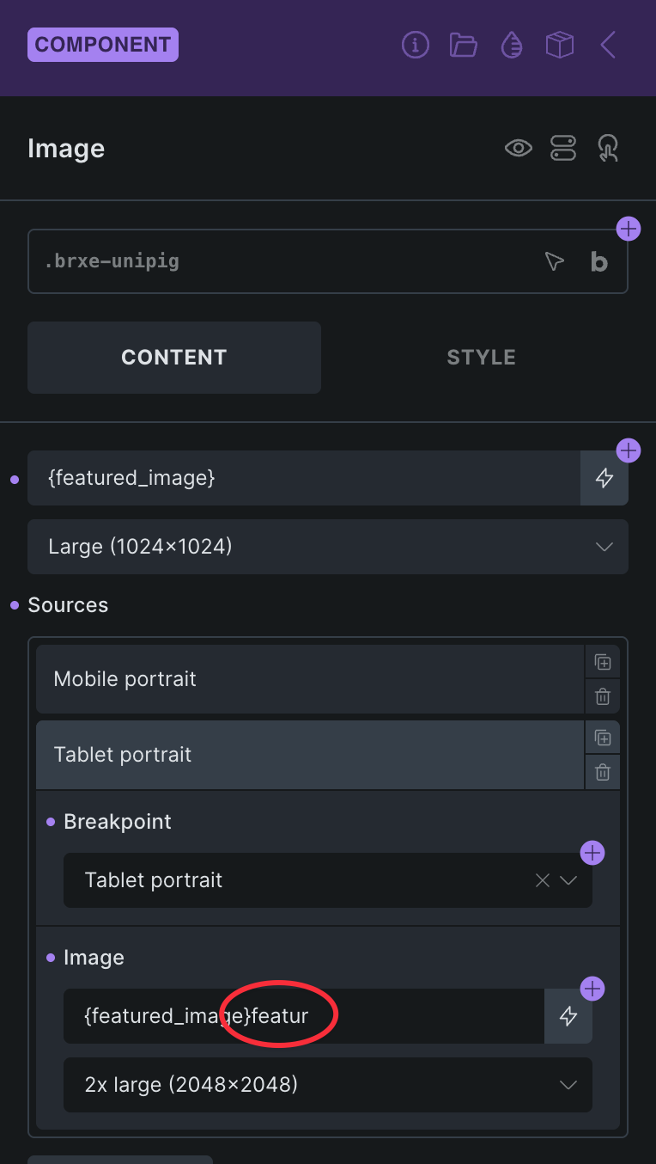Click the info icon in the header
The width and height of the screenshot is (656, 1164).
click(x=416, y=45)
